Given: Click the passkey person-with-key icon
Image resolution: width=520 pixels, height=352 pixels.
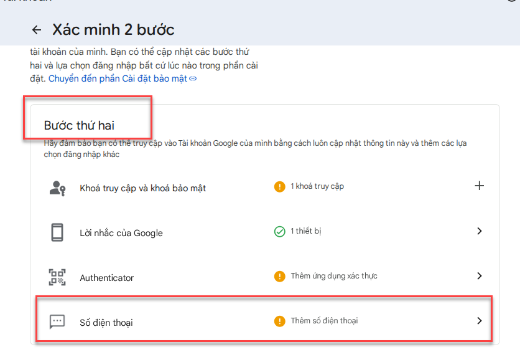Looking at the screenshot, I should click(57, 188).
